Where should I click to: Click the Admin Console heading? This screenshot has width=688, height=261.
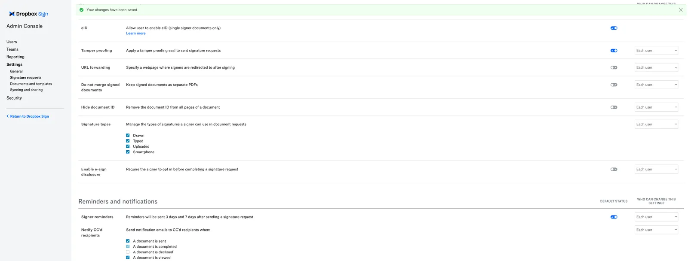point(25,26)
